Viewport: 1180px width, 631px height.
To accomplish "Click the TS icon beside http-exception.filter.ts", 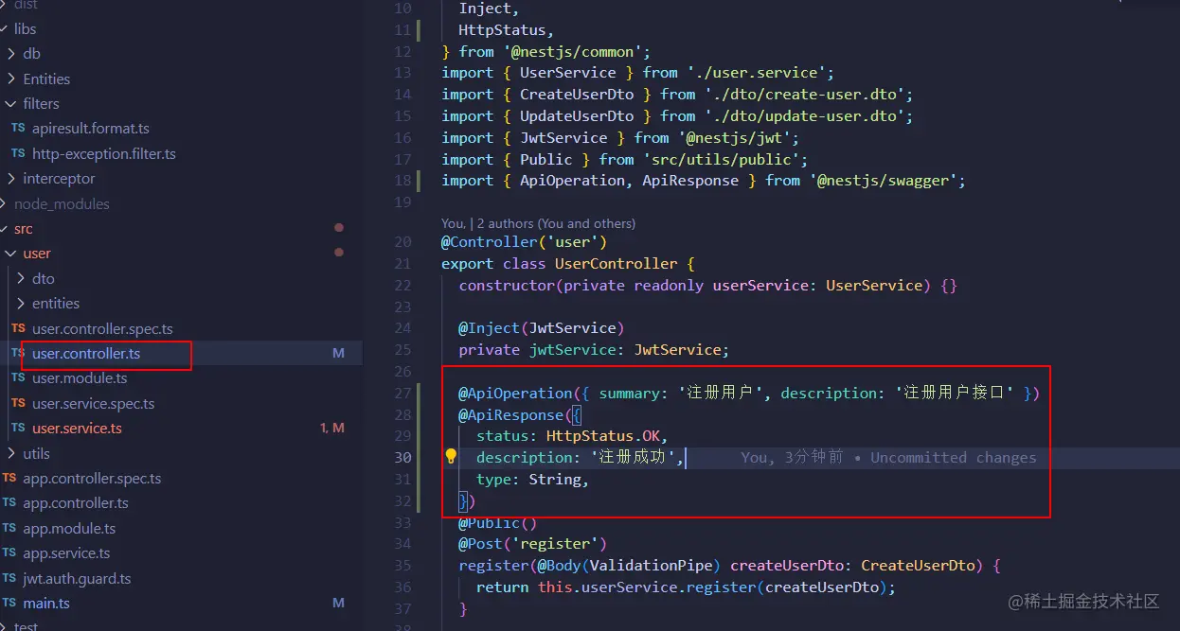I will pyautogui.click(x=18, y=153).
